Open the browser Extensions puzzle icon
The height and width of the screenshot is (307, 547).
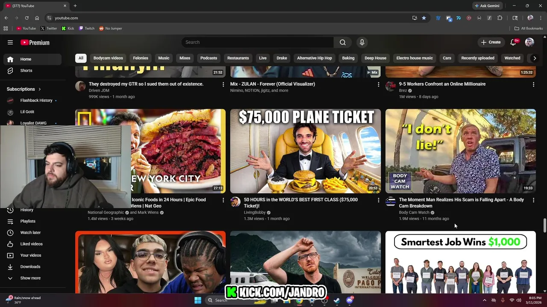pos(500,18)
